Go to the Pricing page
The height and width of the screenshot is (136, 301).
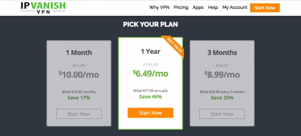(x=181, y=8)
